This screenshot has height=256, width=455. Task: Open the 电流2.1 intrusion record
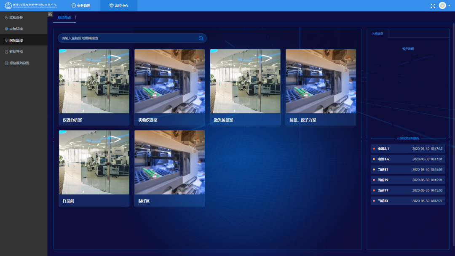[408, 149]
